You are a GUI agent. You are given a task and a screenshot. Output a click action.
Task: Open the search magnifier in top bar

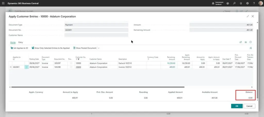pos(234,3)
